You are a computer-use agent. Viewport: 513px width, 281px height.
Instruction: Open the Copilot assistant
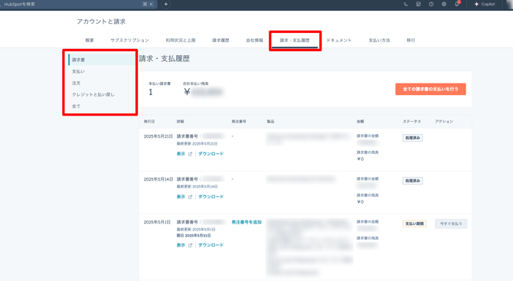485,5
